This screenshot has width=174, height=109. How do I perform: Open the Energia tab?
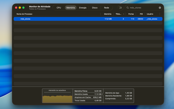[83, 8]
